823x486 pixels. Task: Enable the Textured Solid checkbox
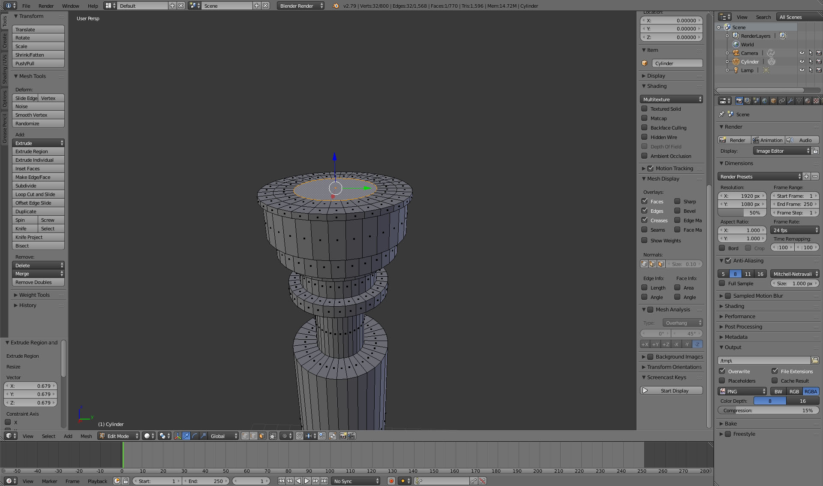[x=644, y=109]
